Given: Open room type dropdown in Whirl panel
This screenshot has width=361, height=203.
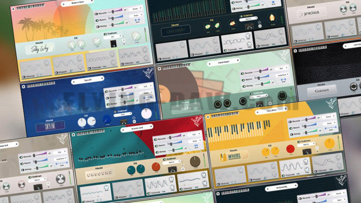Looking at the screenshot, I should (330, 123).
